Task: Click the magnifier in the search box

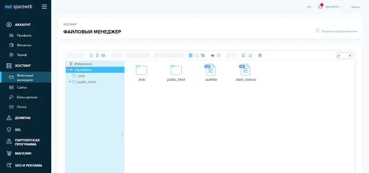Action: point(339,56)
